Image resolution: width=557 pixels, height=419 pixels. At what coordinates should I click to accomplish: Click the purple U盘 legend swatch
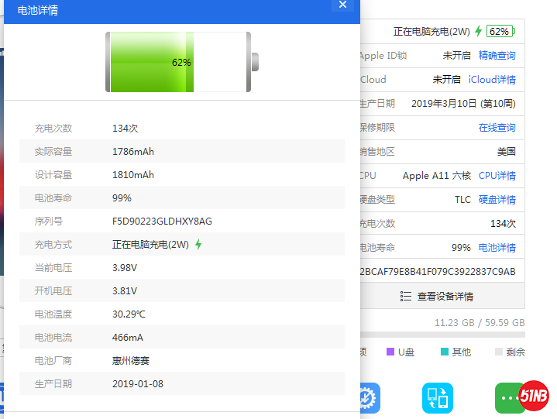390,352
